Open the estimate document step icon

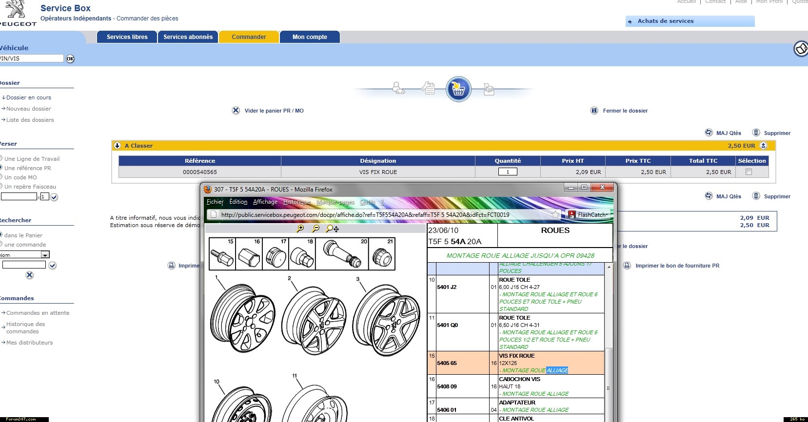[428, 88]
